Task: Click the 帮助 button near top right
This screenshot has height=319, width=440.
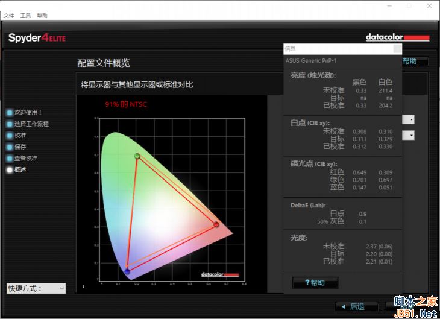Action: tap(415, 62)
